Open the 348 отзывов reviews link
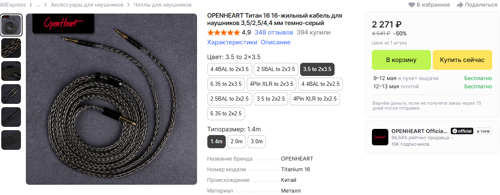This screenshot has height=195, width=500. [x=274, y=32]
